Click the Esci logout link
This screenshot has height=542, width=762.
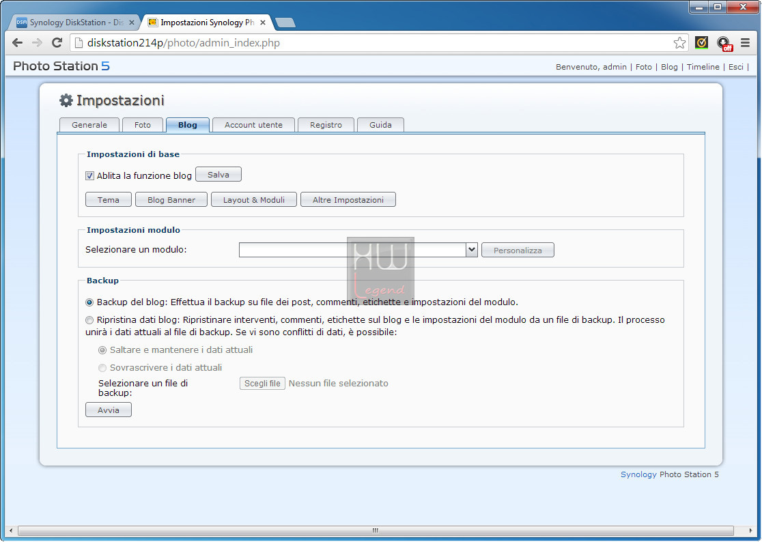pyautogui.click(x=736, y=67)
